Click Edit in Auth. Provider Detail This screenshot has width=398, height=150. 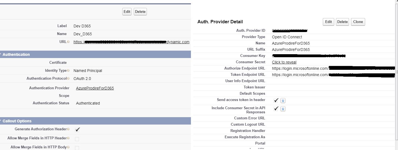click(329, 22)
